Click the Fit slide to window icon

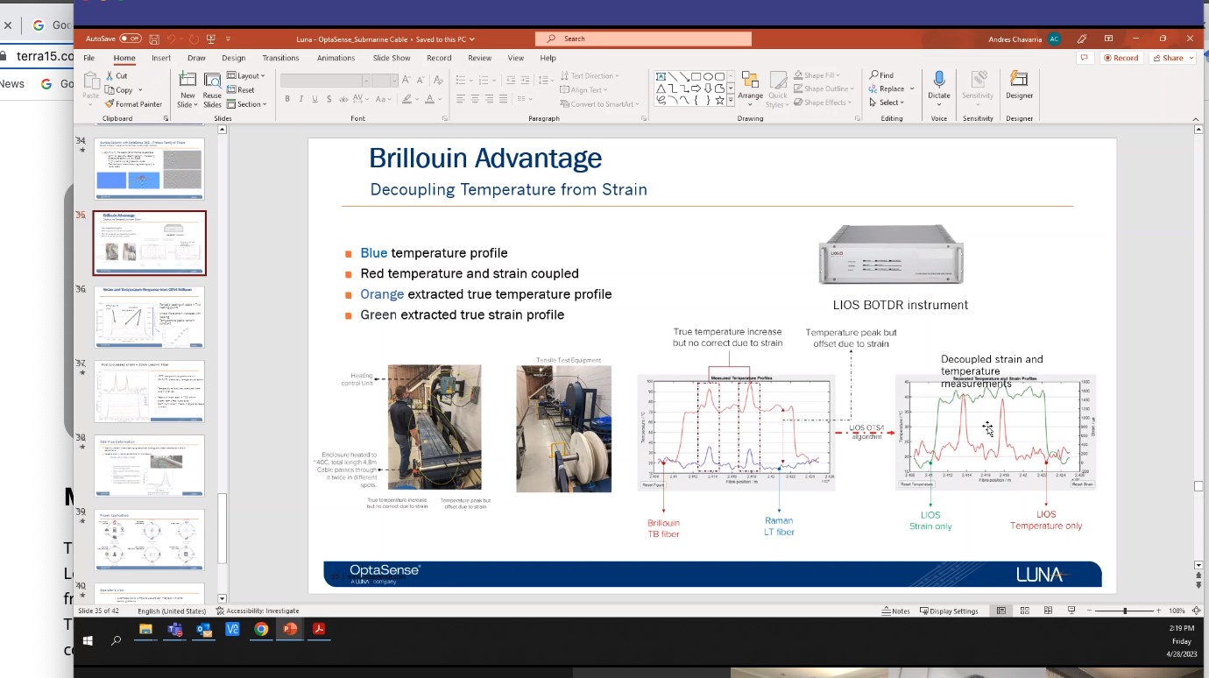[x=1196, y=611]
